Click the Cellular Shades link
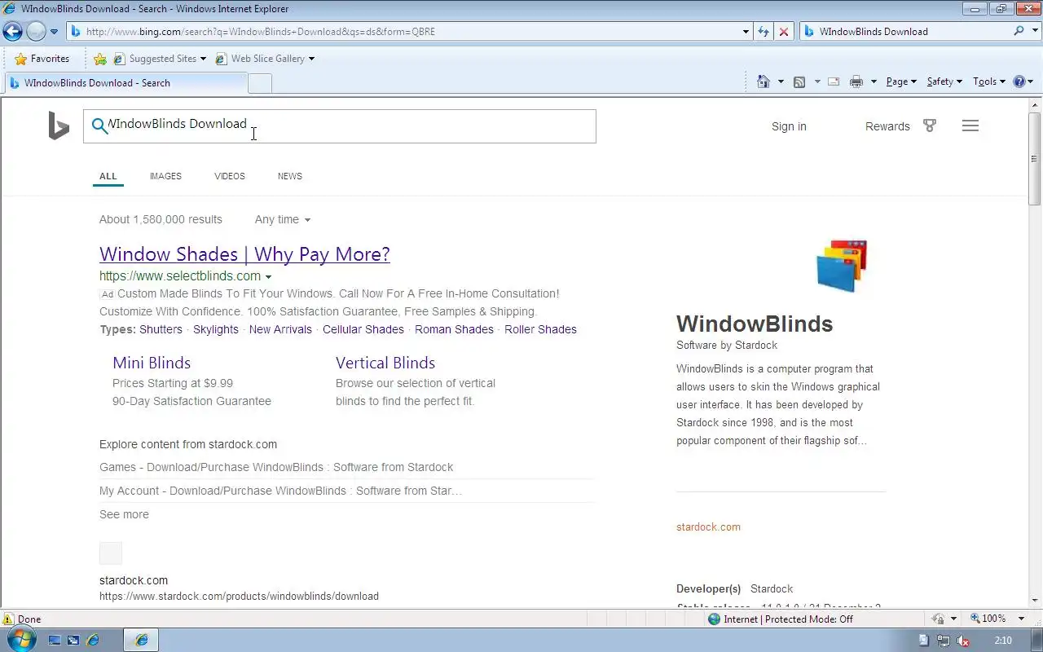Screen dimensions: 1043x652 (x=363, y=329)
